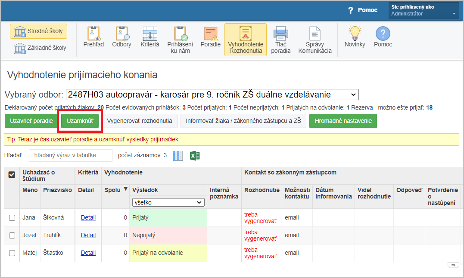Open the table column settings icon
This screenshot has width=464, height=278.
coord(178,156)
